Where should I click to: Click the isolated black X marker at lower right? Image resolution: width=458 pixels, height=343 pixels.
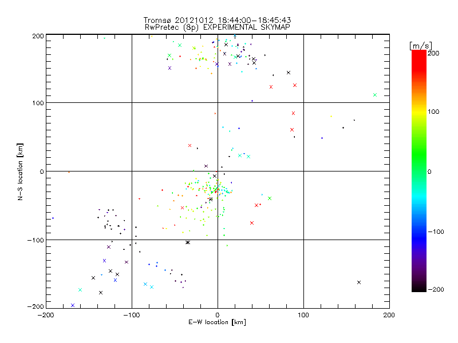tap(359, 282)
